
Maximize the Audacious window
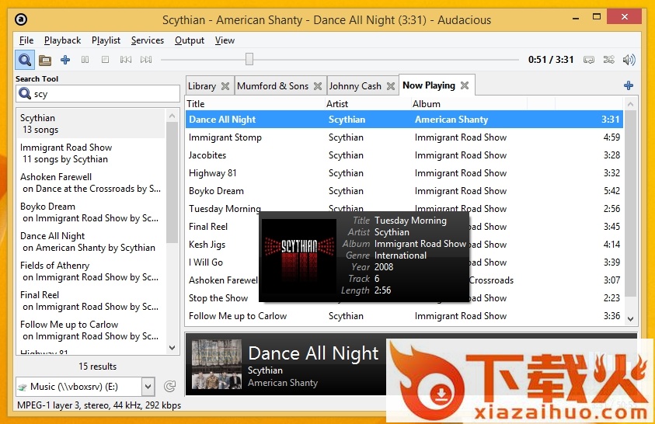tap(597, 16)
